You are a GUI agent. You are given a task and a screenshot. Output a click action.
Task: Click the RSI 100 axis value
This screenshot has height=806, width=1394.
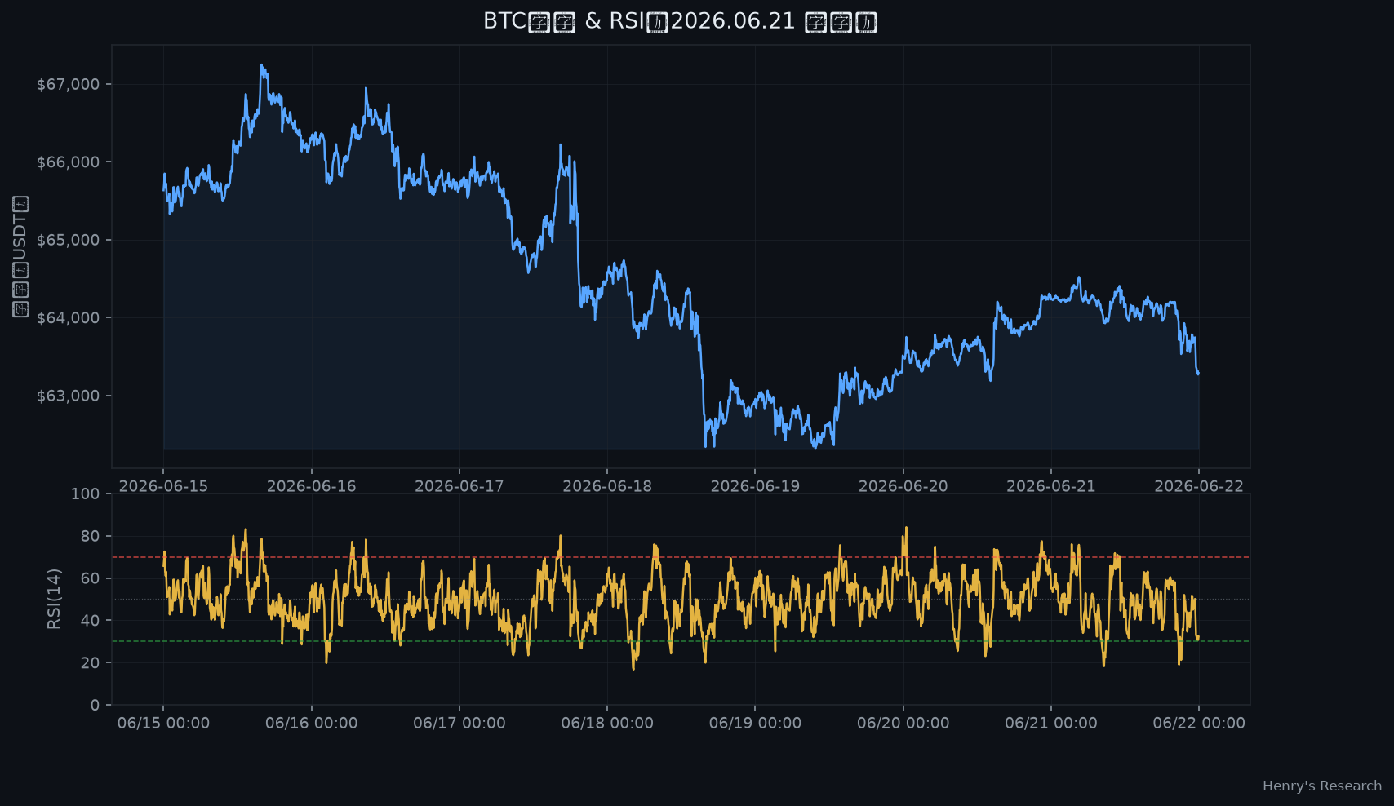pos(85,494)
